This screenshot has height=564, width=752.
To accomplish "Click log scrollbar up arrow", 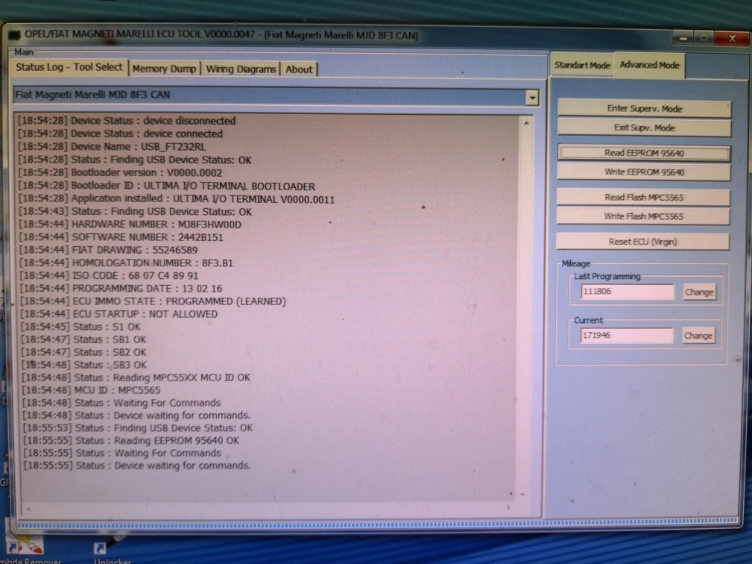I will [x=526, y=123].
